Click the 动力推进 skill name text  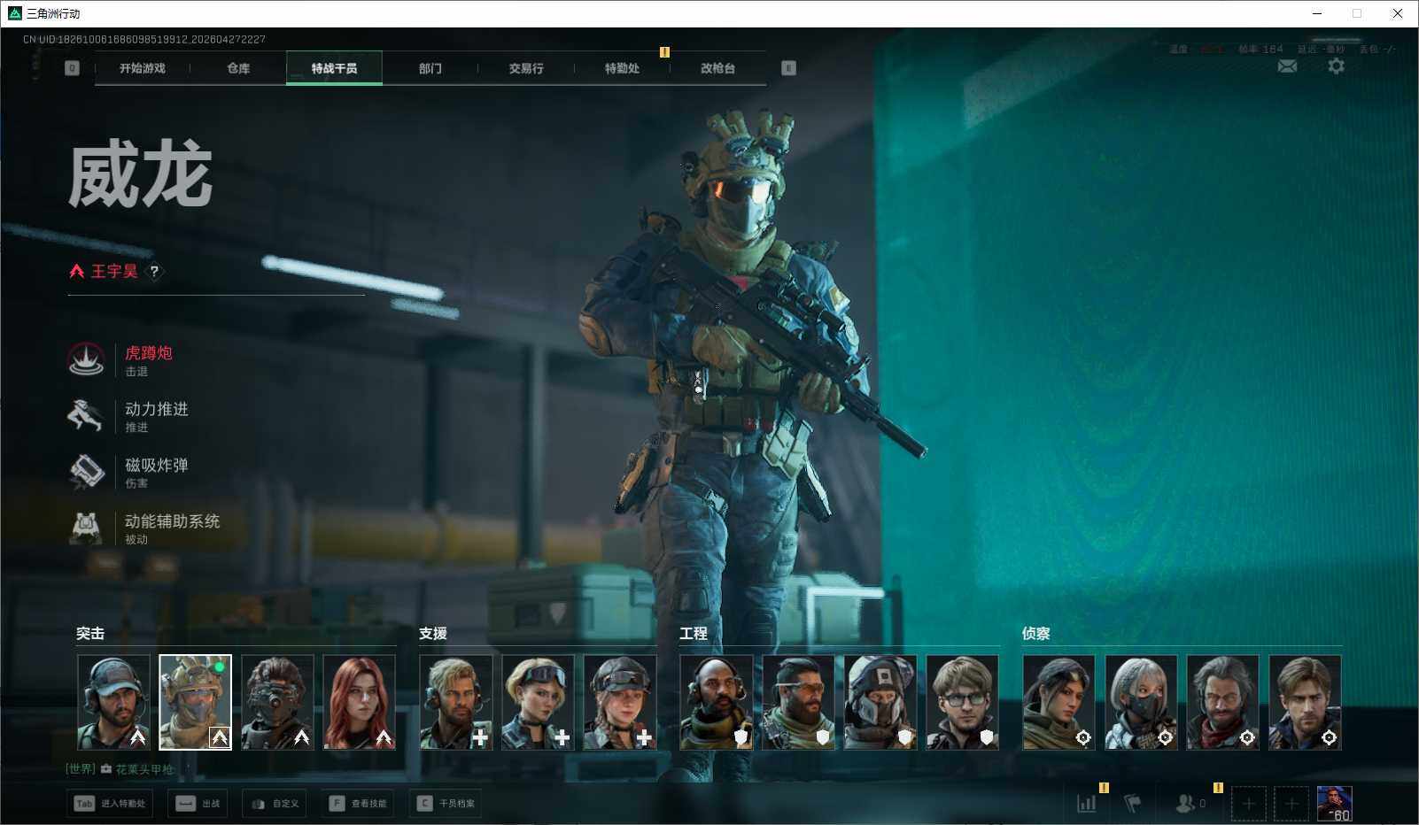(157, 409)
